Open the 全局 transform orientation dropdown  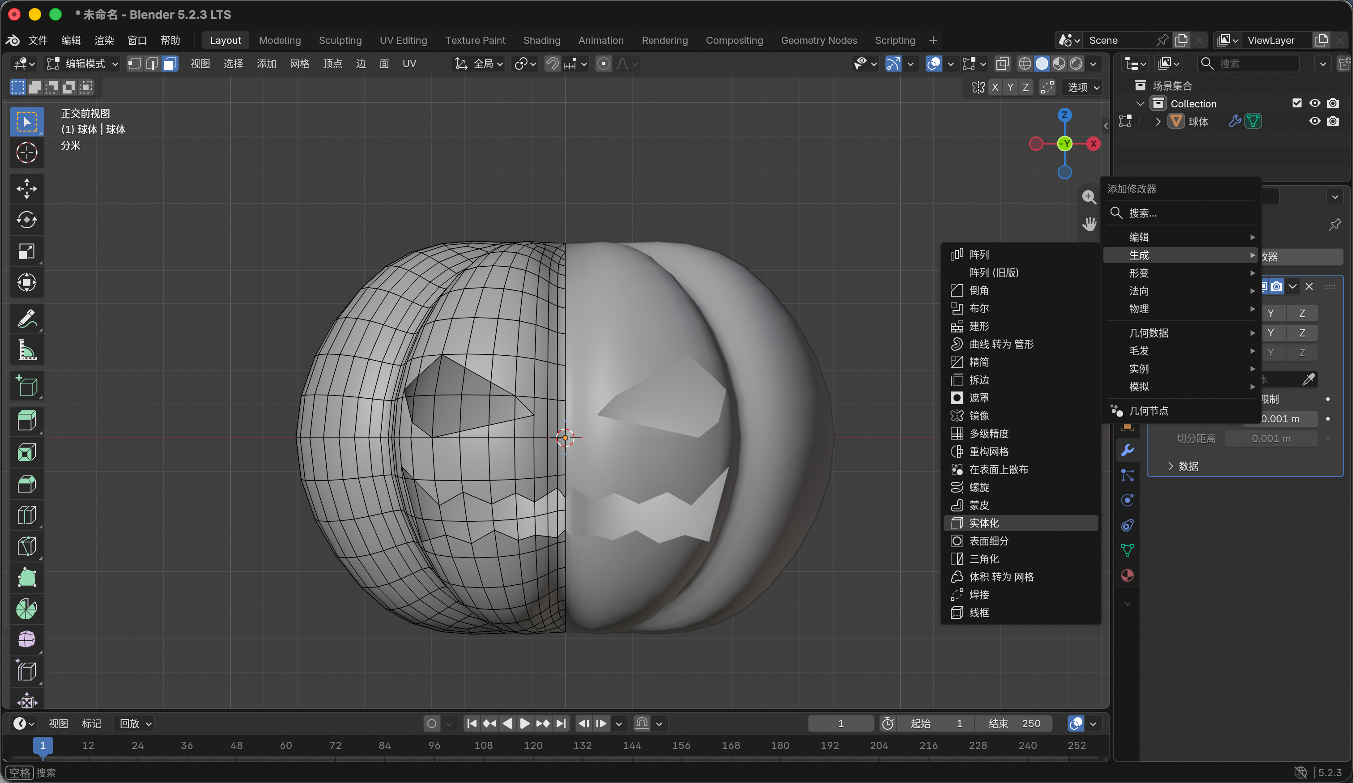[479, 64]
